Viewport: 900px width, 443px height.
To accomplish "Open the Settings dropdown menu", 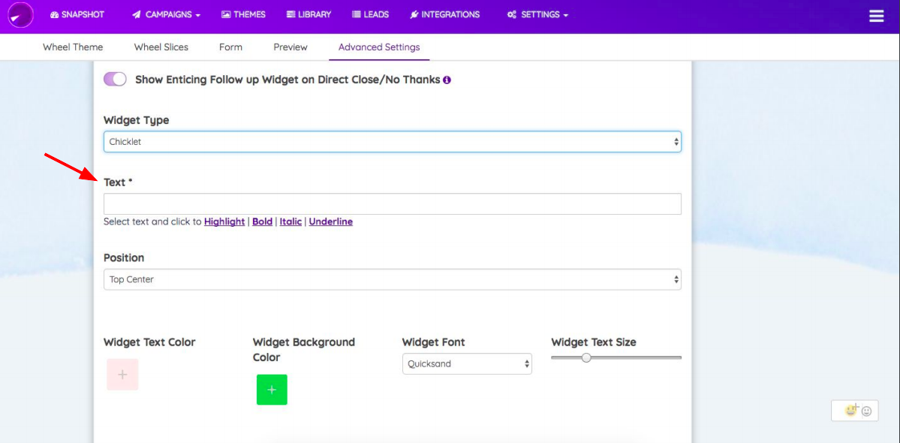I will (537, 15).
